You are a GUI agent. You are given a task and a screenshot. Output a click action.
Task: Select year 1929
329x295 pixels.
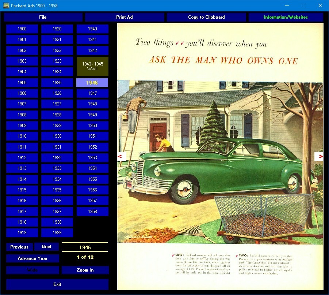[57, 126]
